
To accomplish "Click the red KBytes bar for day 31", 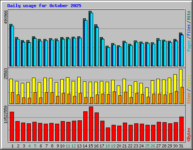I will pos(182,129).
